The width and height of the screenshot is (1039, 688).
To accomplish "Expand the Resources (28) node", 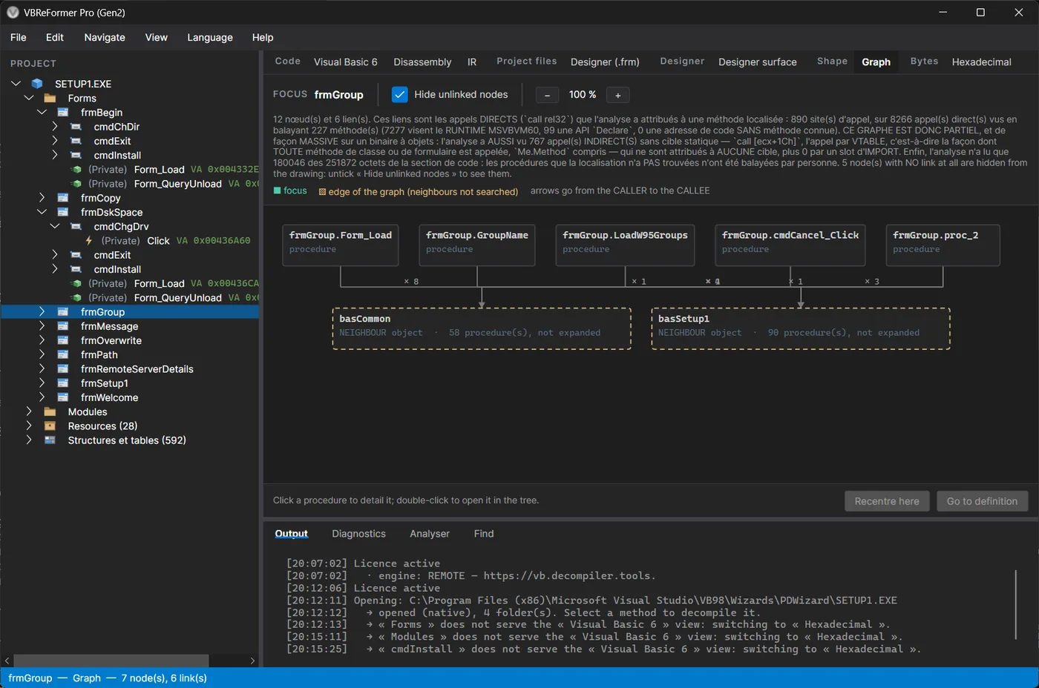I will coord(29,426).
